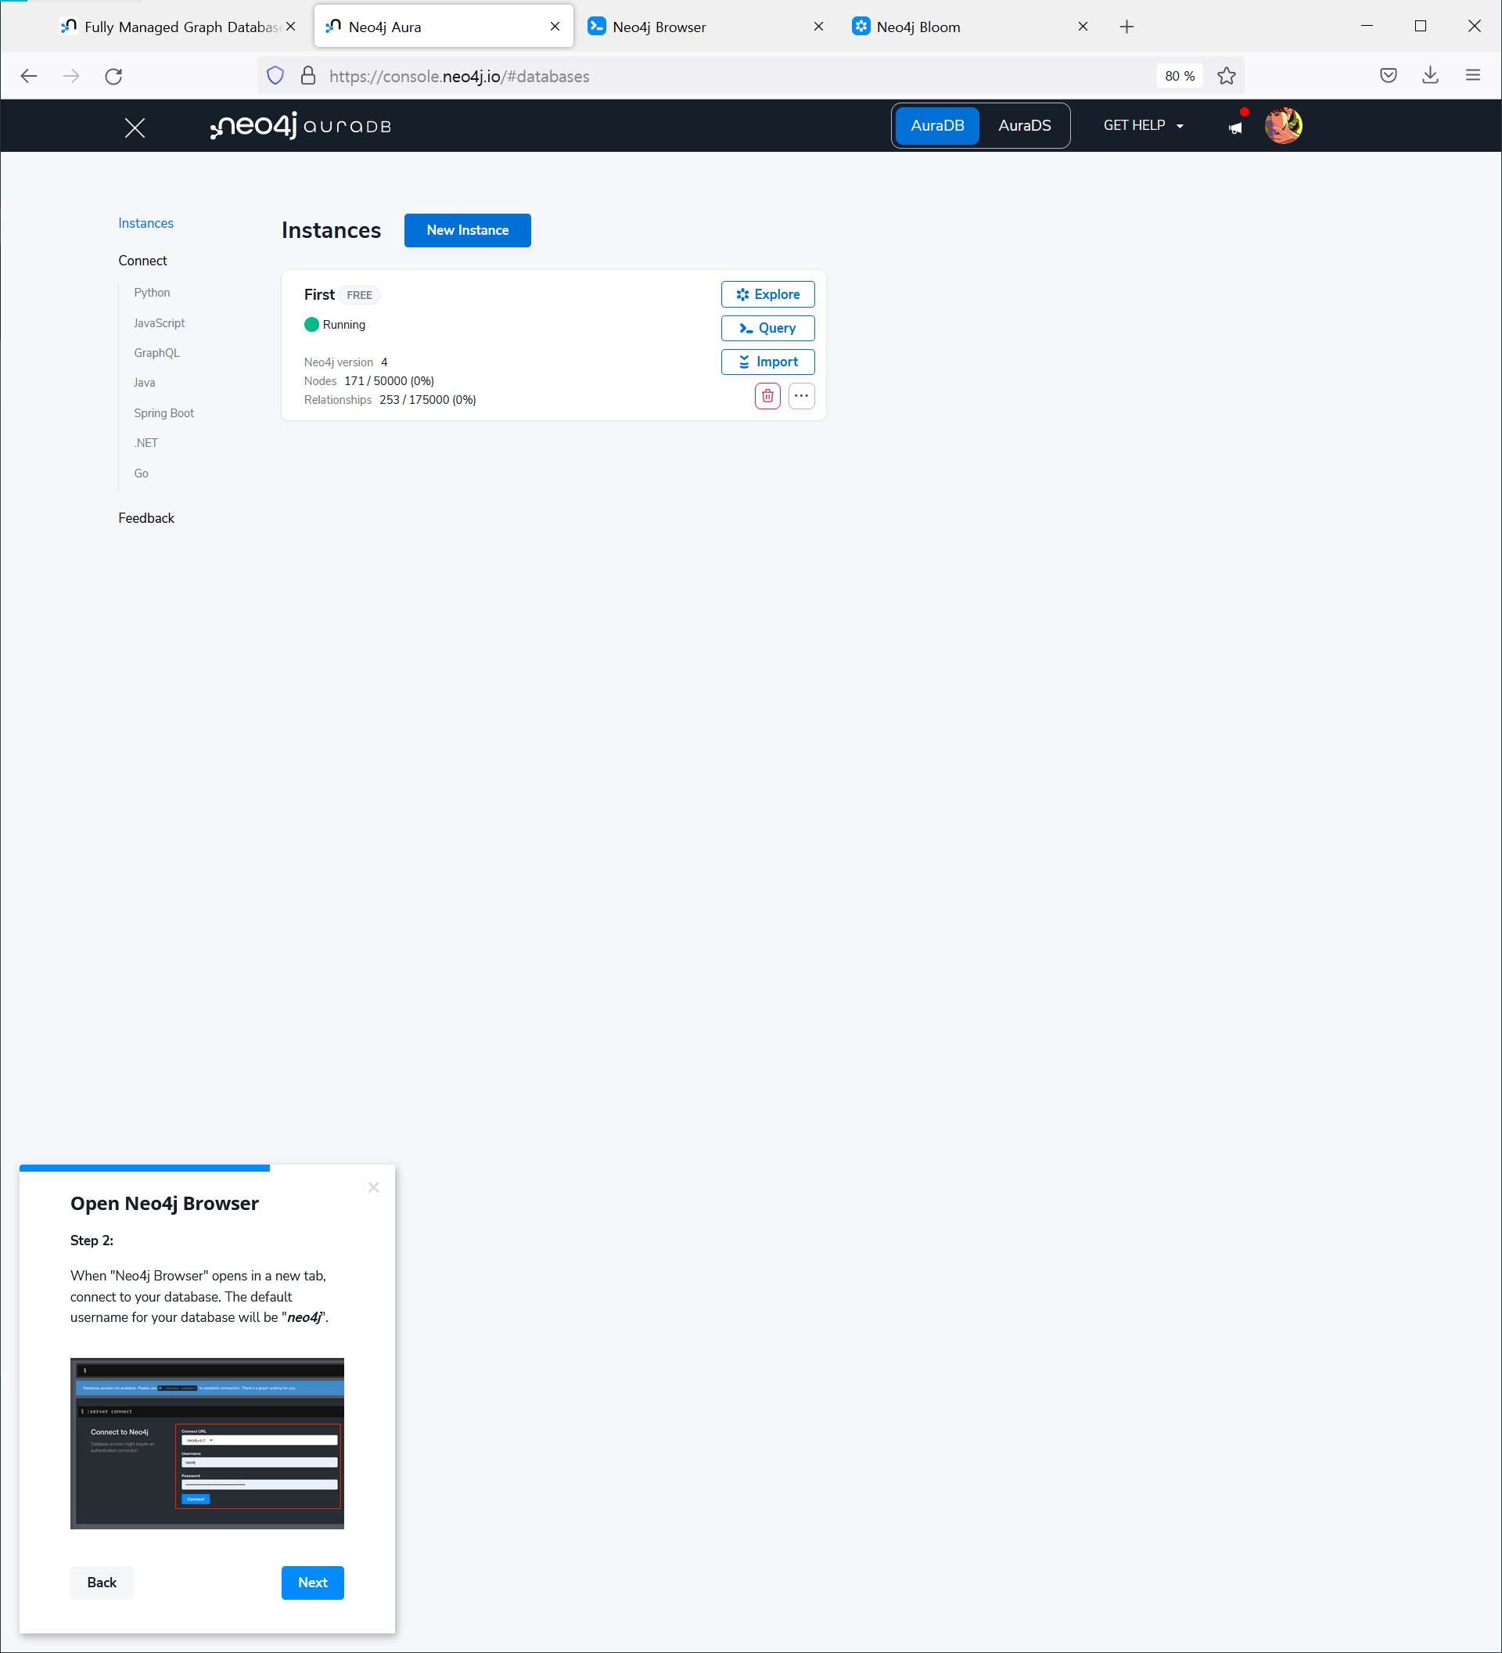The height and width of the screenshot is (1653, 1502).
Task: Open Firefox downloads panel
Action: click(x=1430, y=75)
